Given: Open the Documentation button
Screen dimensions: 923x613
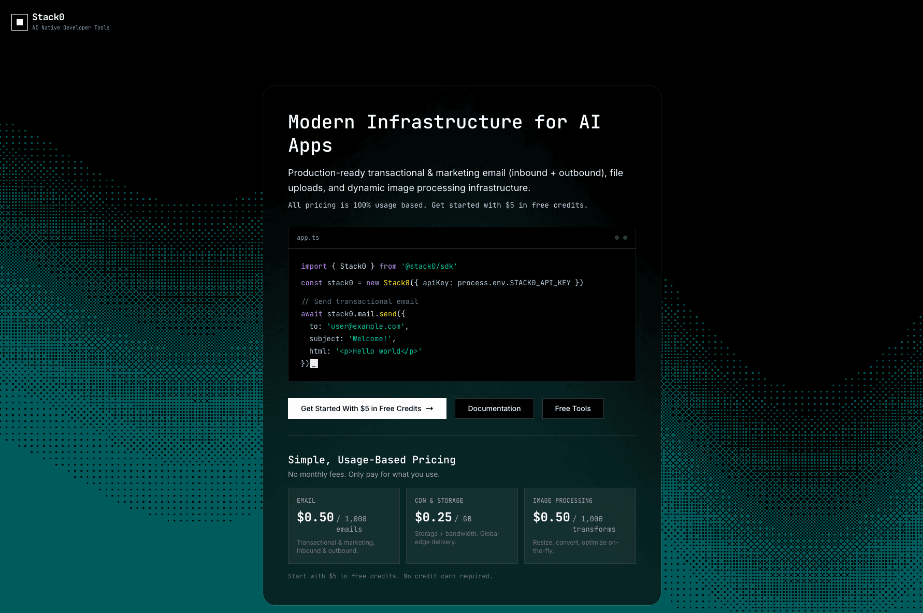Looking at the screenshot, I should pyautogui.click(x=494, y=408).
